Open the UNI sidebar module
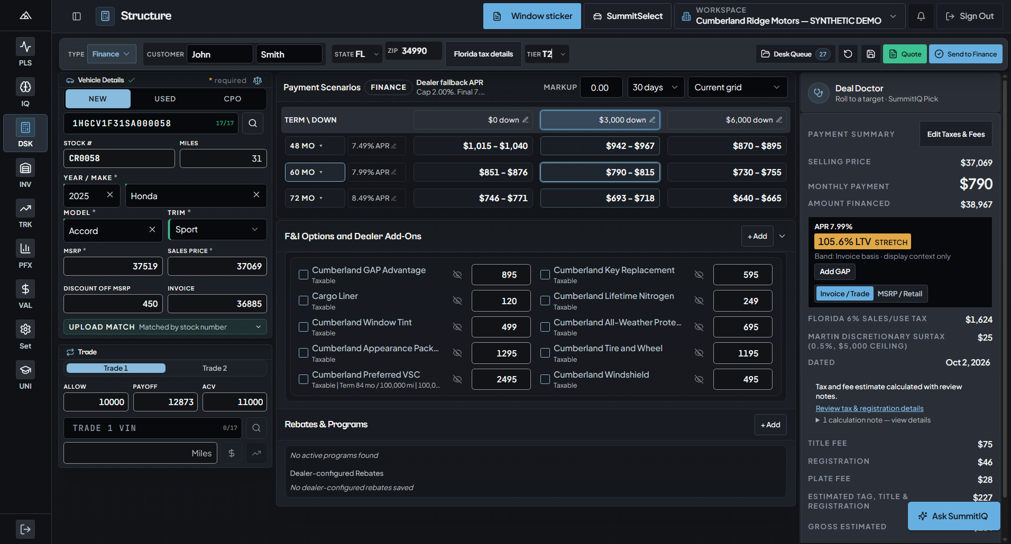The height and width of the screenshot is (544, 1011). (x=25, y=375)
